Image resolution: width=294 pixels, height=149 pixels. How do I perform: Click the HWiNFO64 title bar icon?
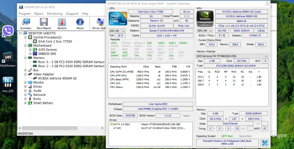[21, 7]
